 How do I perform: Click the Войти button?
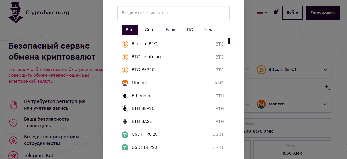pos(292,12)
